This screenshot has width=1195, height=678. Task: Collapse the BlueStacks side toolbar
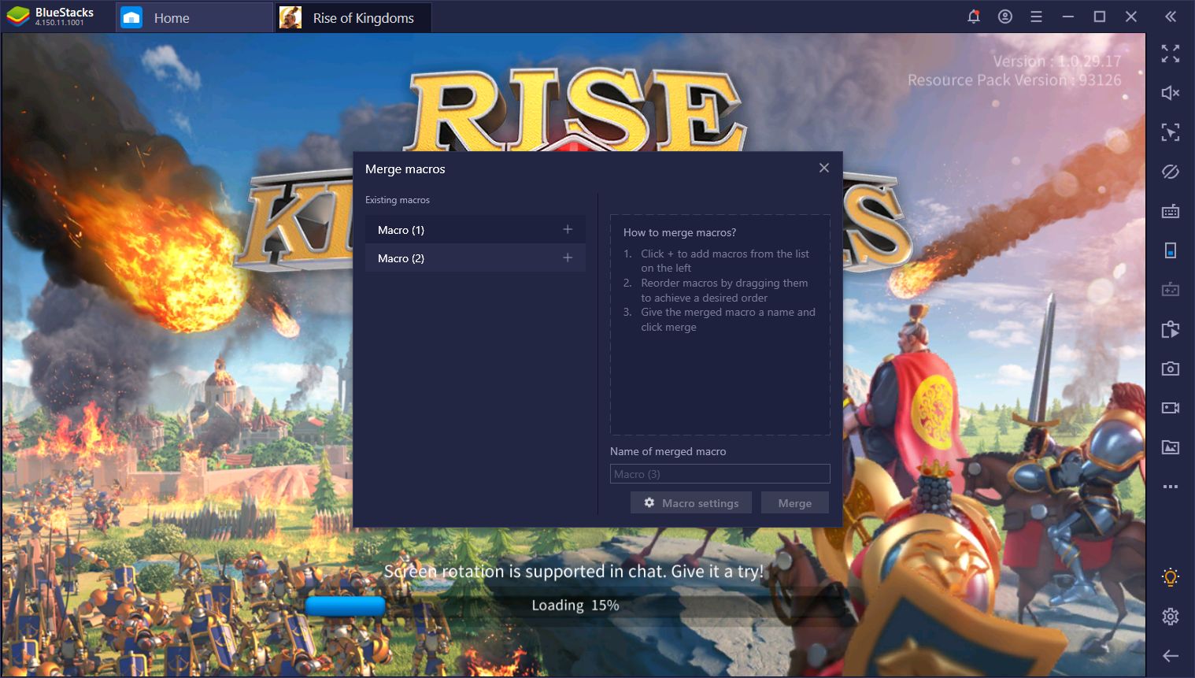1171,17
